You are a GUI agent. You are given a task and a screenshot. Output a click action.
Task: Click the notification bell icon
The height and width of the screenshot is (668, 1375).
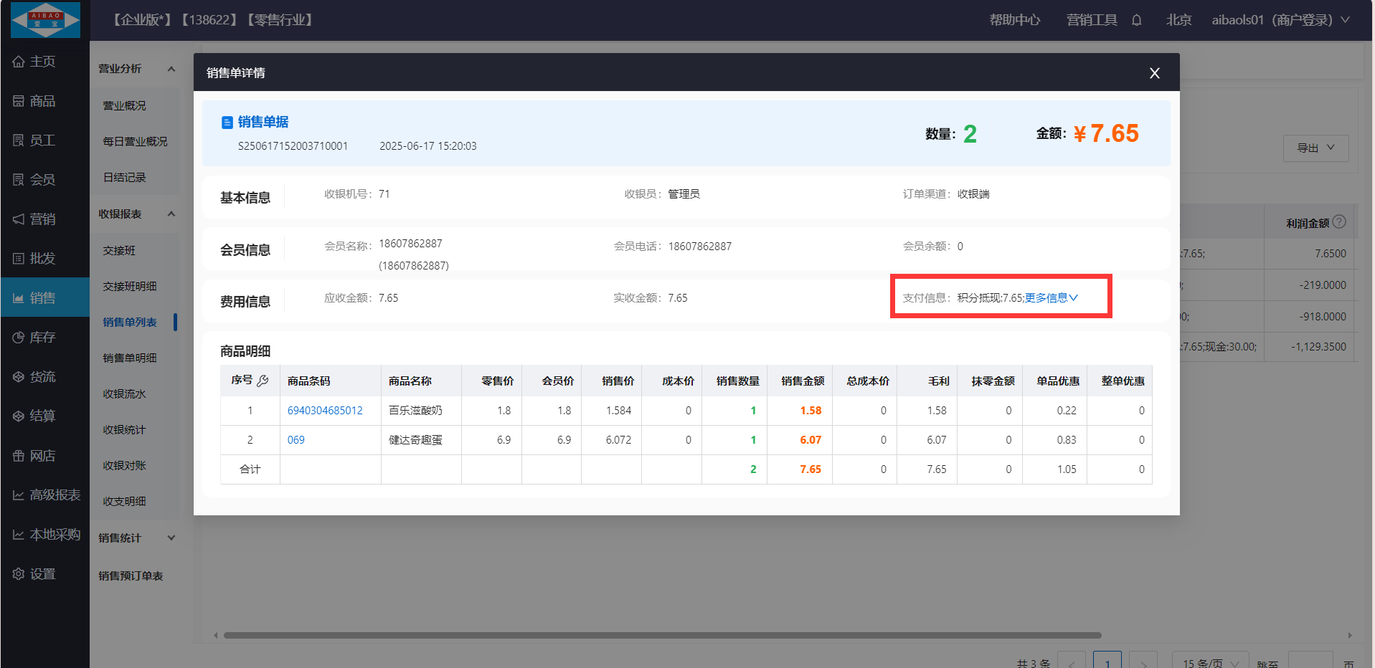tap(1137, 20)
